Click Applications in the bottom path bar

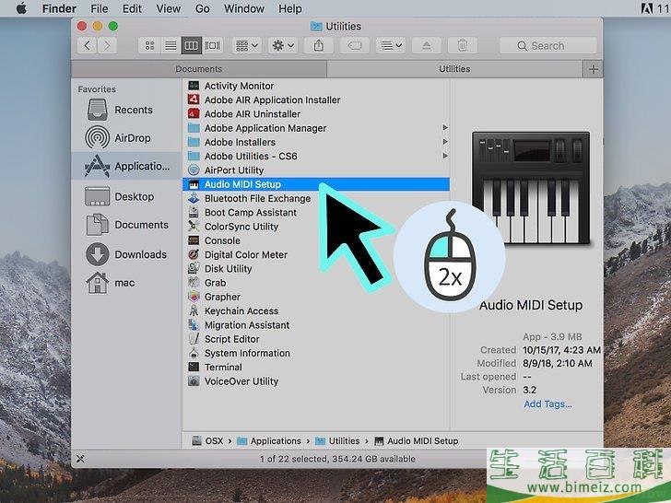coord(276,441)
